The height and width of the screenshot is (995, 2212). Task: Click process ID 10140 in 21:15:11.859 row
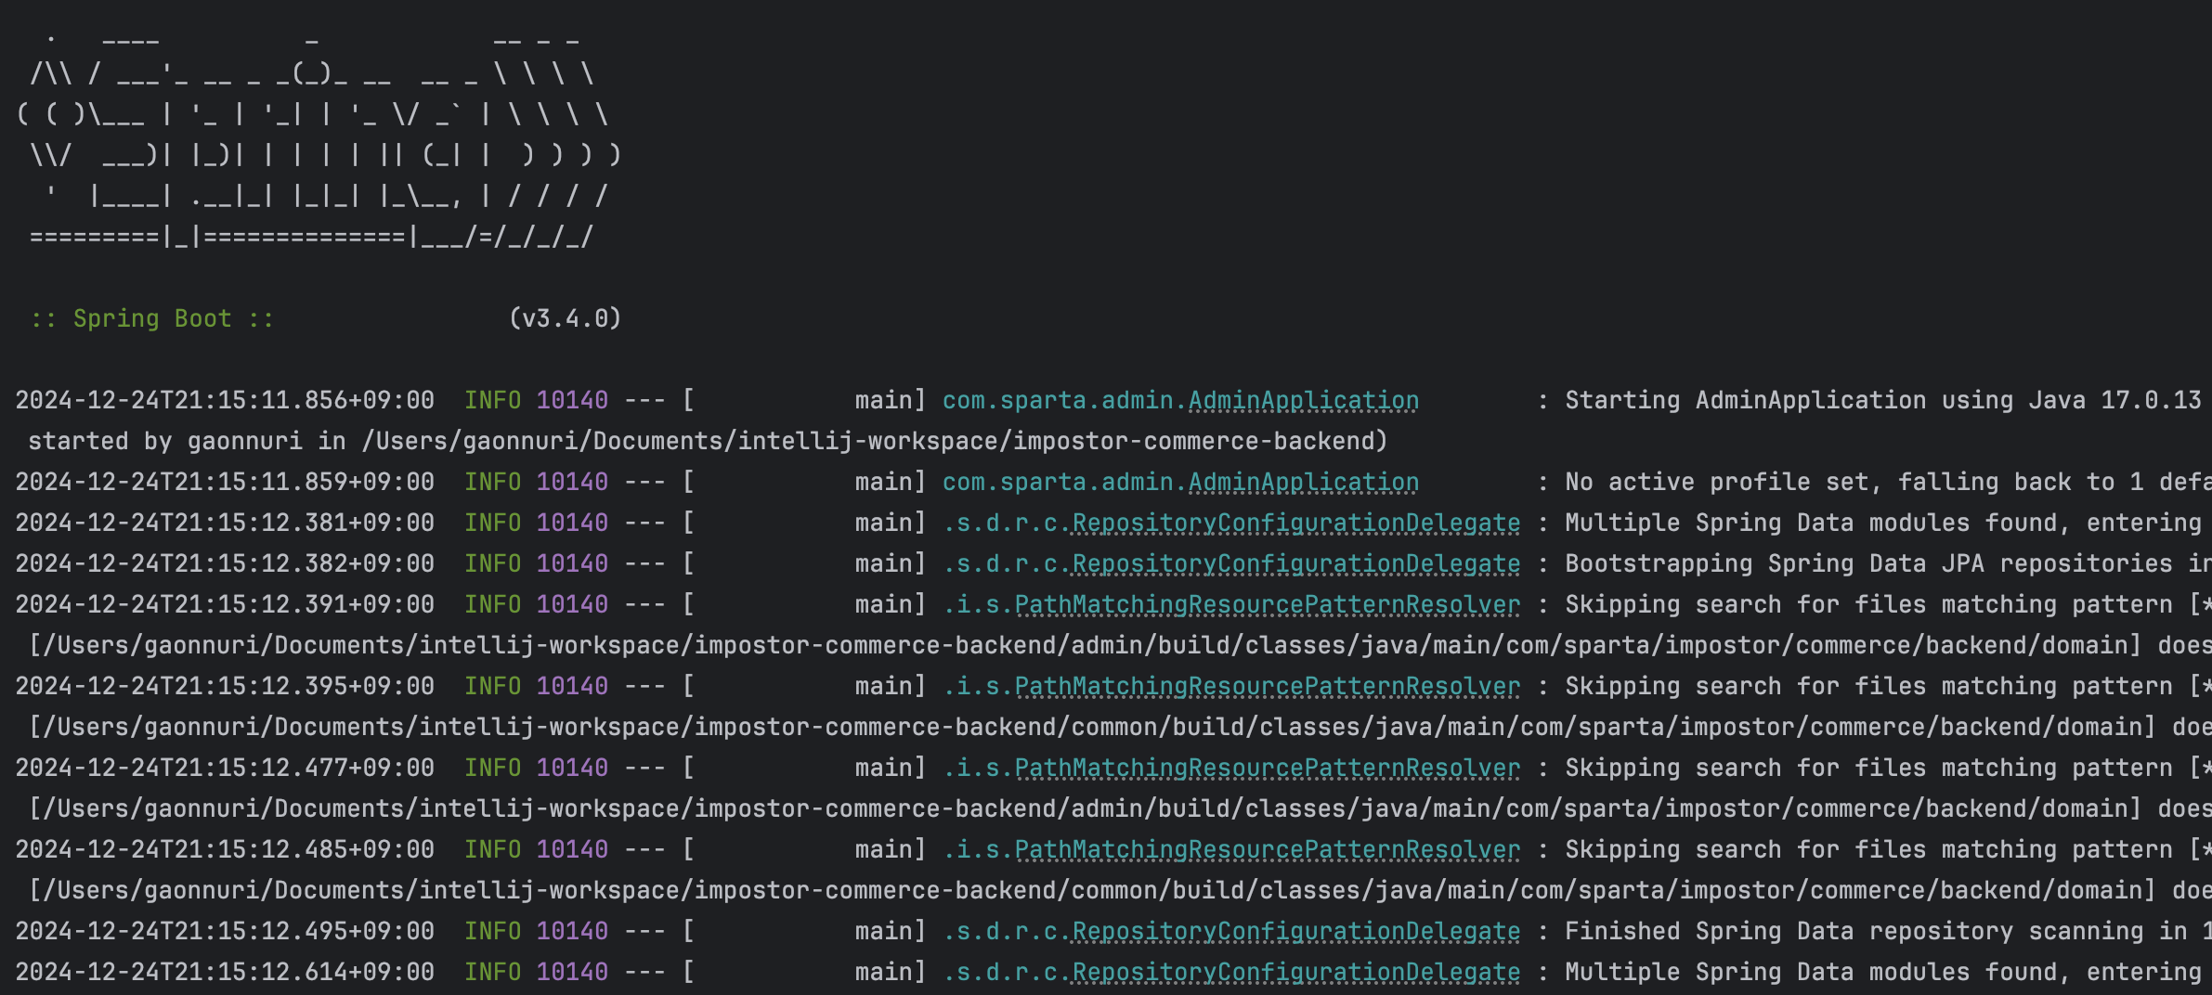(x=572, y=482)
